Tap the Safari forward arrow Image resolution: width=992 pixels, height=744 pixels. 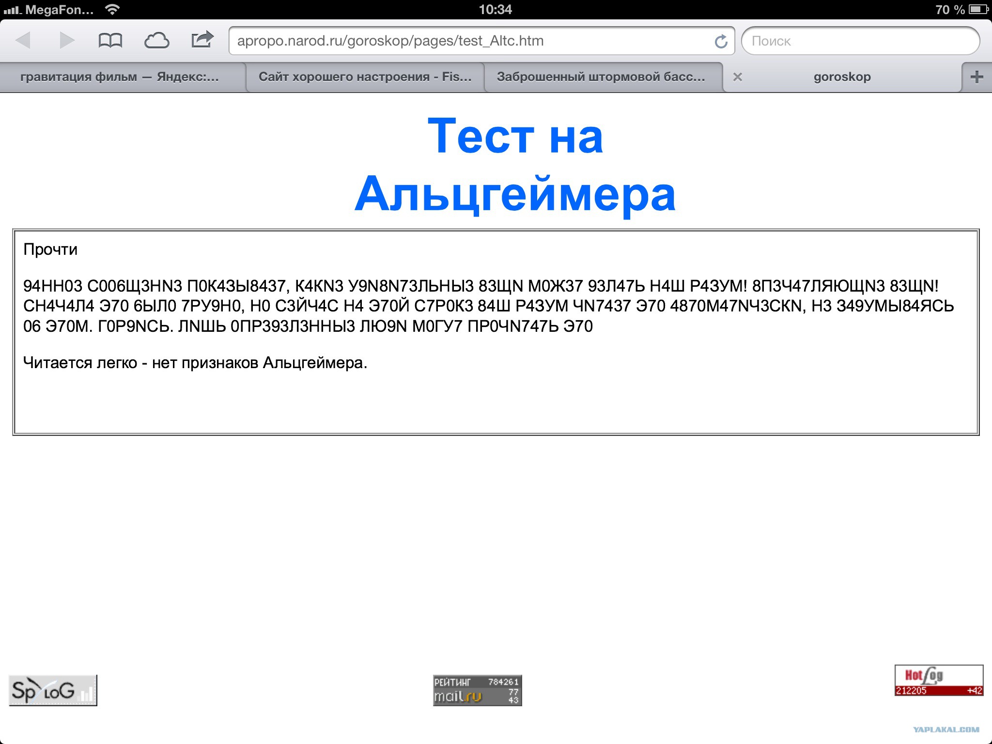[67, 41]
